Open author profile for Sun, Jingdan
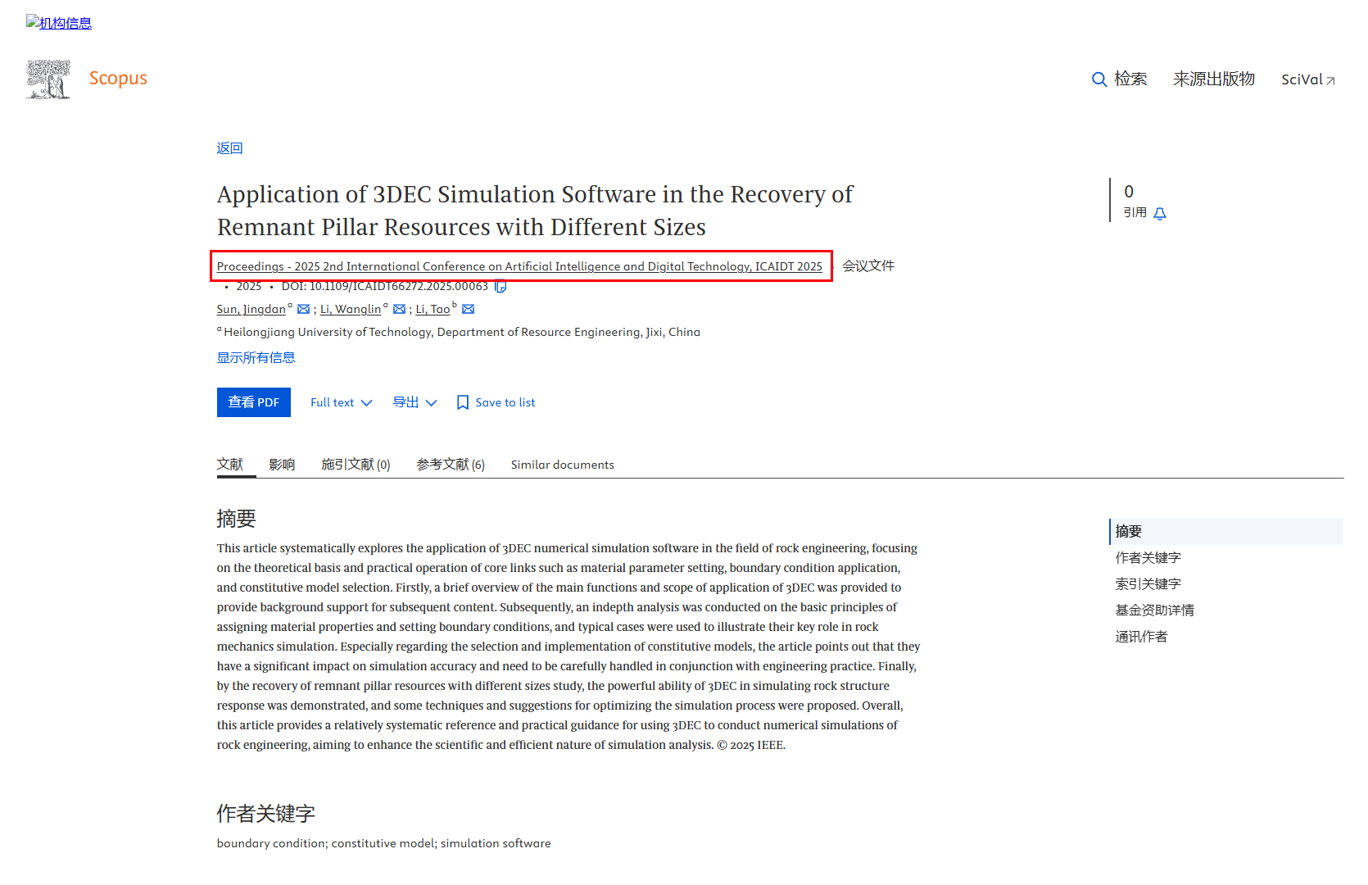1368x885 pixels. coord(251,310)
